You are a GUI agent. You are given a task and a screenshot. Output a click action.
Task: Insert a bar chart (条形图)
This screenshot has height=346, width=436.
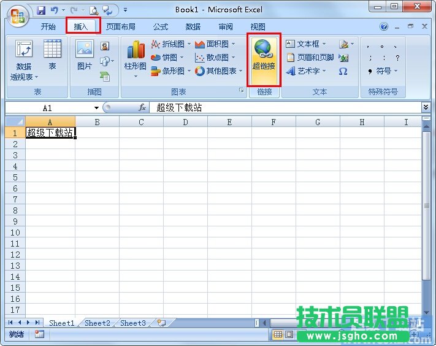pyautogui.click(x=170, y=71)
